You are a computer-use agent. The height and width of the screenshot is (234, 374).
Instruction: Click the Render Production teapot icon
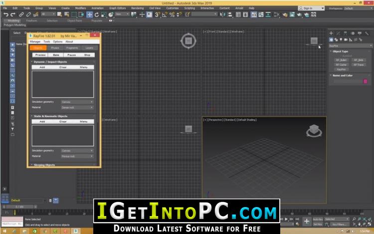[x=299, y=14]
